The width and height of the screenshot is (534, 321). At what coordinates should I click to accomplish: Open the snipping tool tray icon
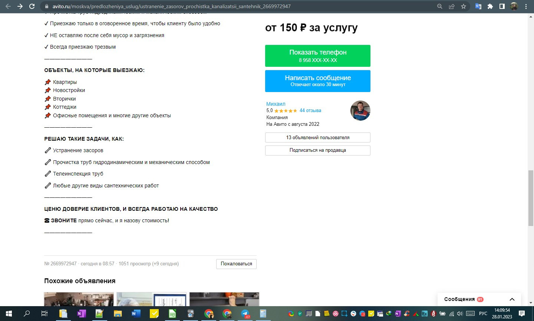click(345, 314)
